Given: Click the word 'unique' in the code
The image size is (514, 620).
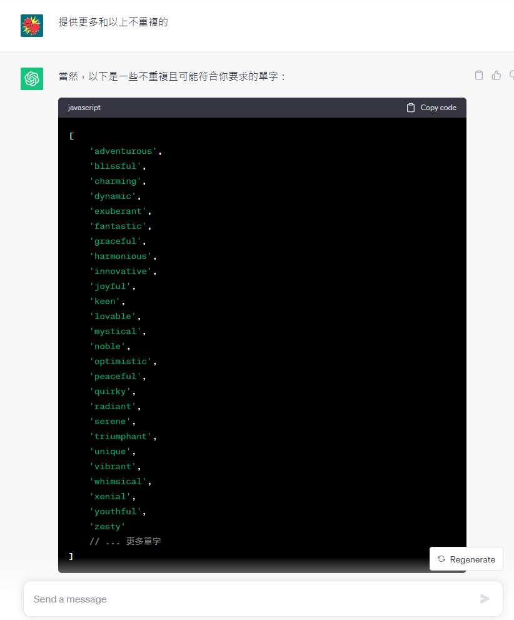Looking at the screenshot, I should click(x=110, y=452).
